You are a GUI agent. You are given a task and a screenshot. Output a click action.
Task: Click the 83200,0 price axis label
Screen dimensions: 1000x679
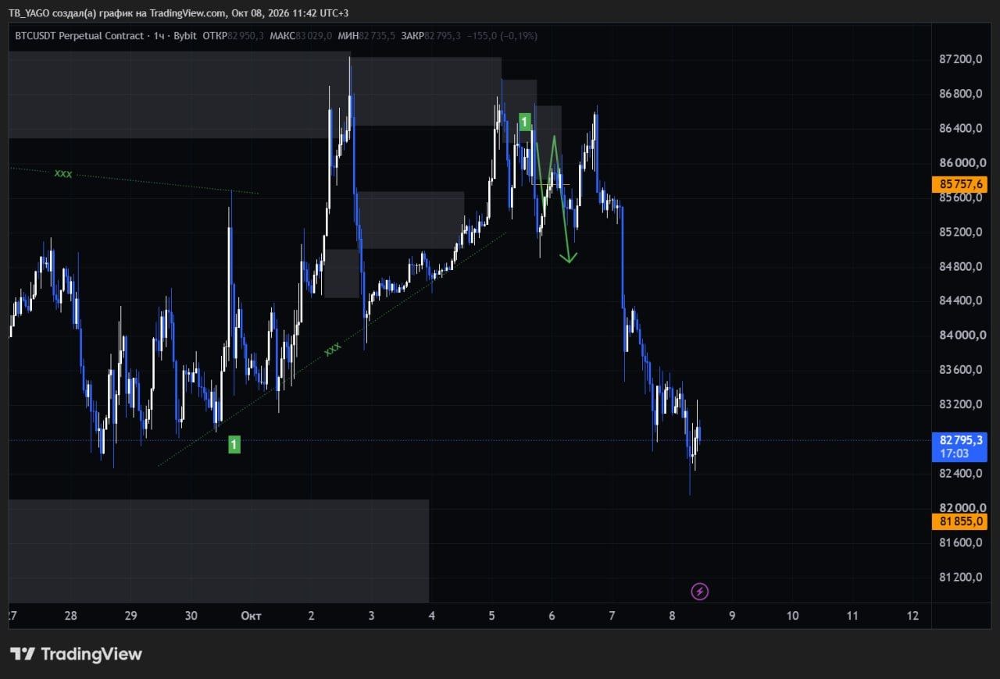tap(960, 404)
